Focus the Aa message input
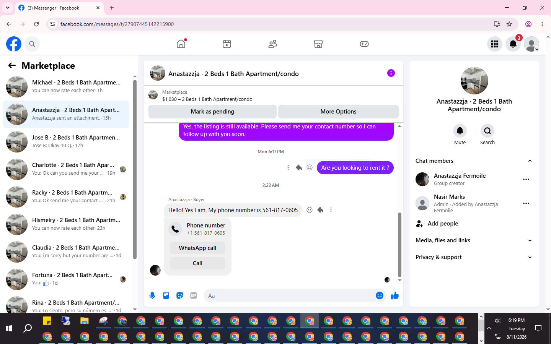The height and width of the screenshot is (344, 551). pyautogui.click(x=289, y=295)
